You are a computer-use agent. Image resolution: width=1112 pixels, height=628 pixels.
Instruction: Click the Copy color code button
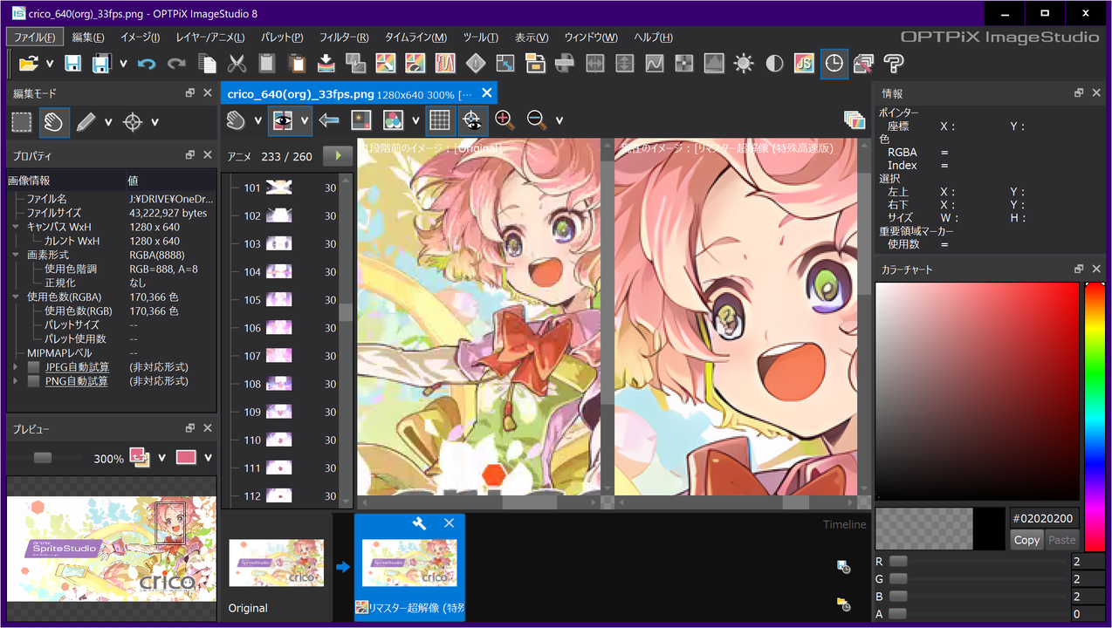[x=1026, y=540]
